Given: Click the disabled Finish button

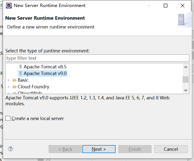Looking at the screenshot, I should 135,149.
